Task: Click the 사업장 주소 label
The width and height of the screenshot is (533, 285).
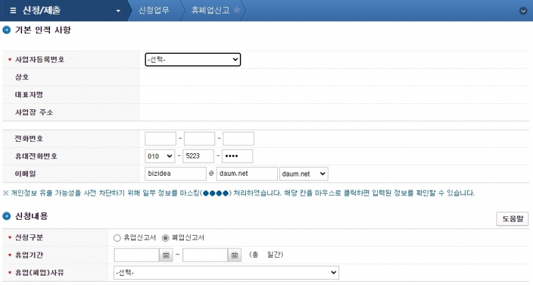Action: point(34,113)
